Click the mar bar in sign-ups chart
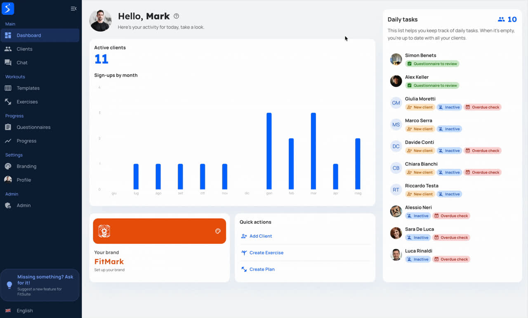The height and width of the screenshot is (318, 528). point(313,151)
